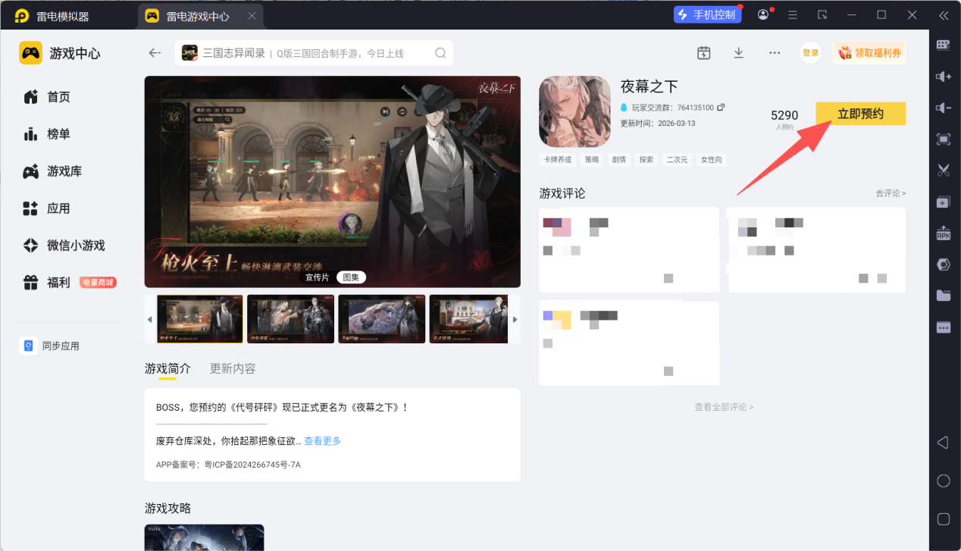Screen dimensions: 961x551
Task: Click the 剧情 tag
Action: point(619,160)
